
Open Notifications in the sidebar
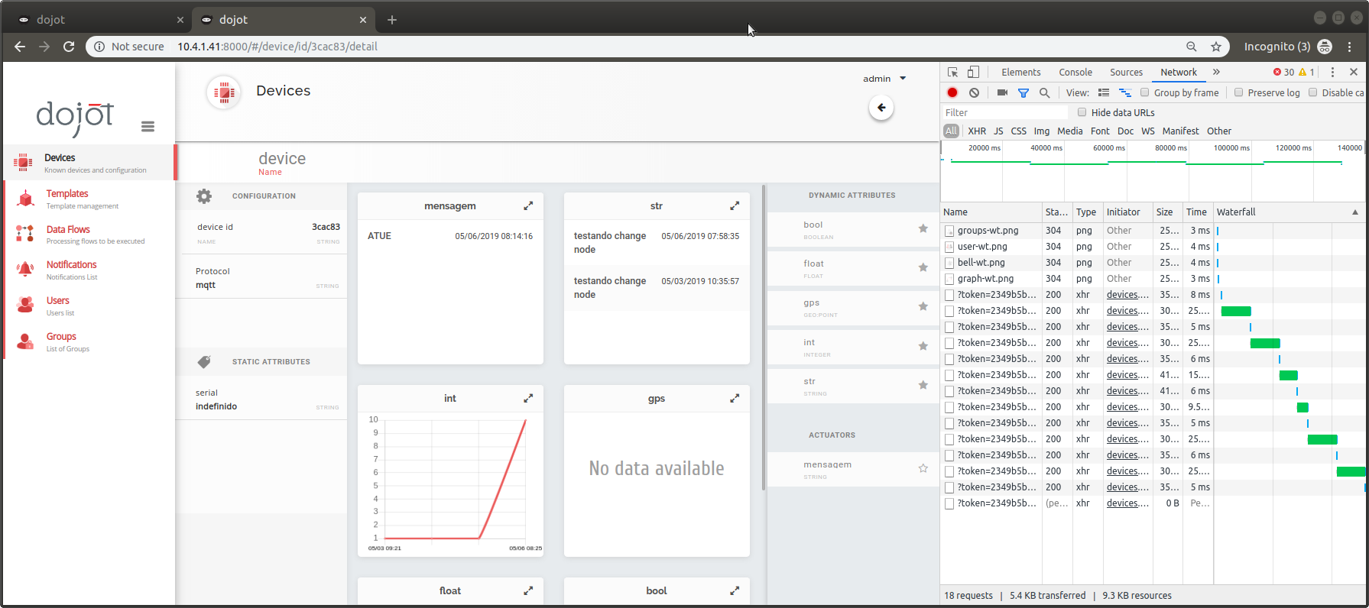(89, 270)
